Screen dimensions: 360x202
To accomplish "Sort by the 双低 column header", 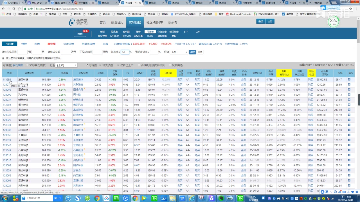I will (x=340, y=73).
